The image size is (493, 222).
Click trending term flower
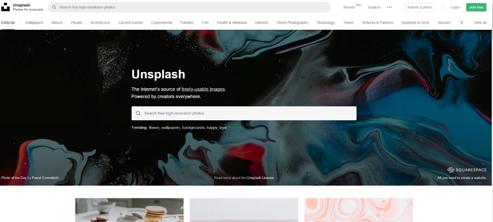pyautogui.click(x=154, y=128)
